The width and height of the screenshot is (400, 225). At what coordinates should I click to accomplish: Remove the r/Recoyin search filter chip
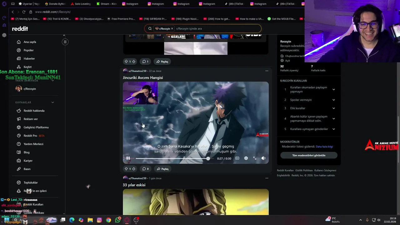(x=172, y=28)
